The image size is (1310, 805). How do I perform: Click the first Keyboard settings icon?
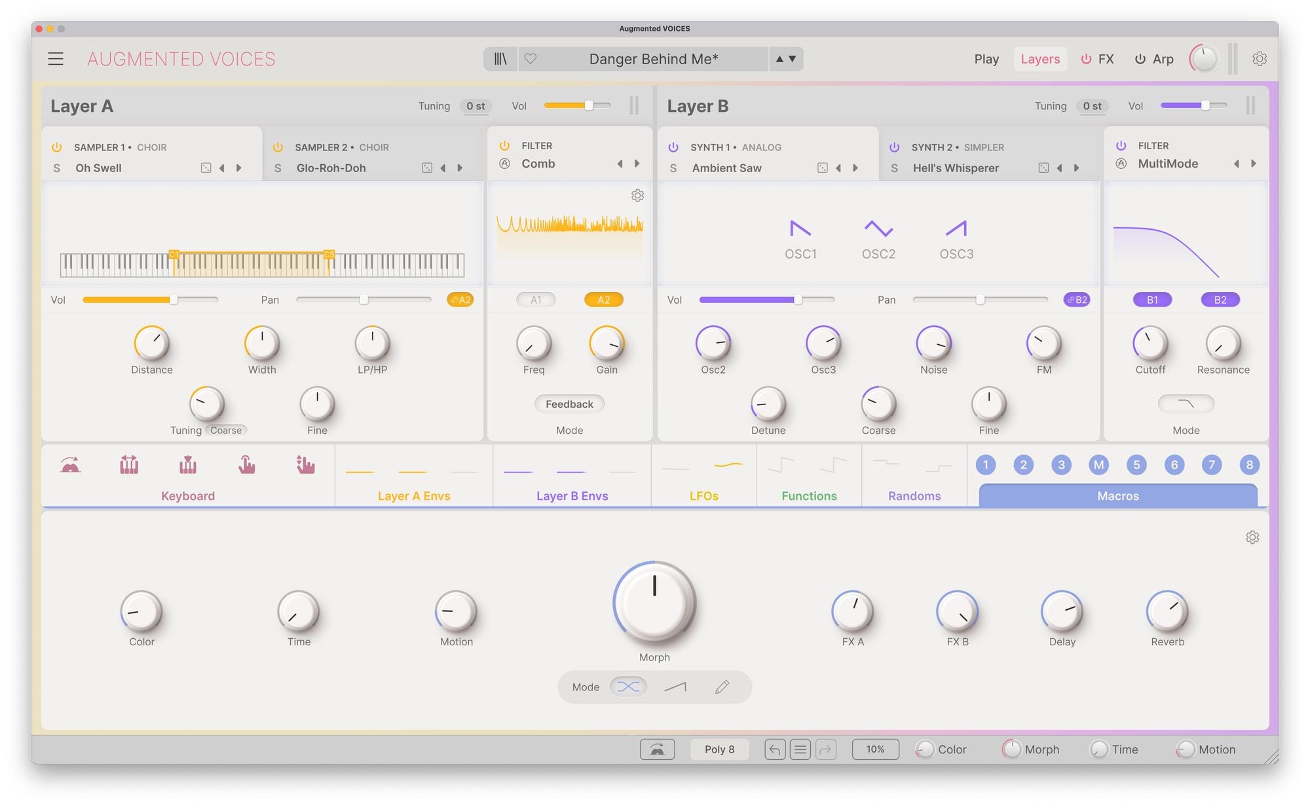point(70,465)
